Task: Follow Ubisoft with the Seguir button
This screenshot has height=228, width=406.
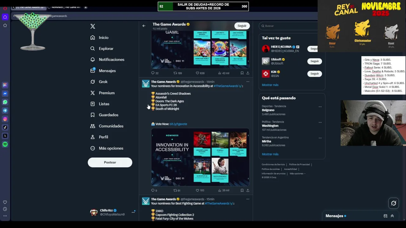Action: pyautogui.click(x=315, y=61)
